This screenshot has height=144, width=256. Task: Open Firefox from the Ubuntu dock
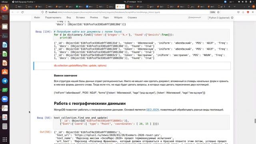tap(5, 8)
